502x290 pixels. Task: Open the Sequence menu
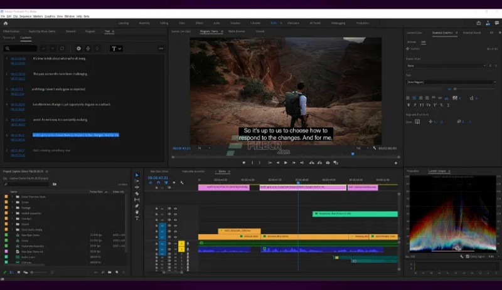pos(25,16)
